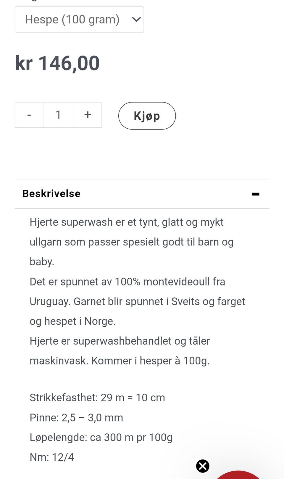The height and width of the screenshot is (479, 284).
Task: Click the Løpelengde: ca 300 m line
Action: click(101, 437)
